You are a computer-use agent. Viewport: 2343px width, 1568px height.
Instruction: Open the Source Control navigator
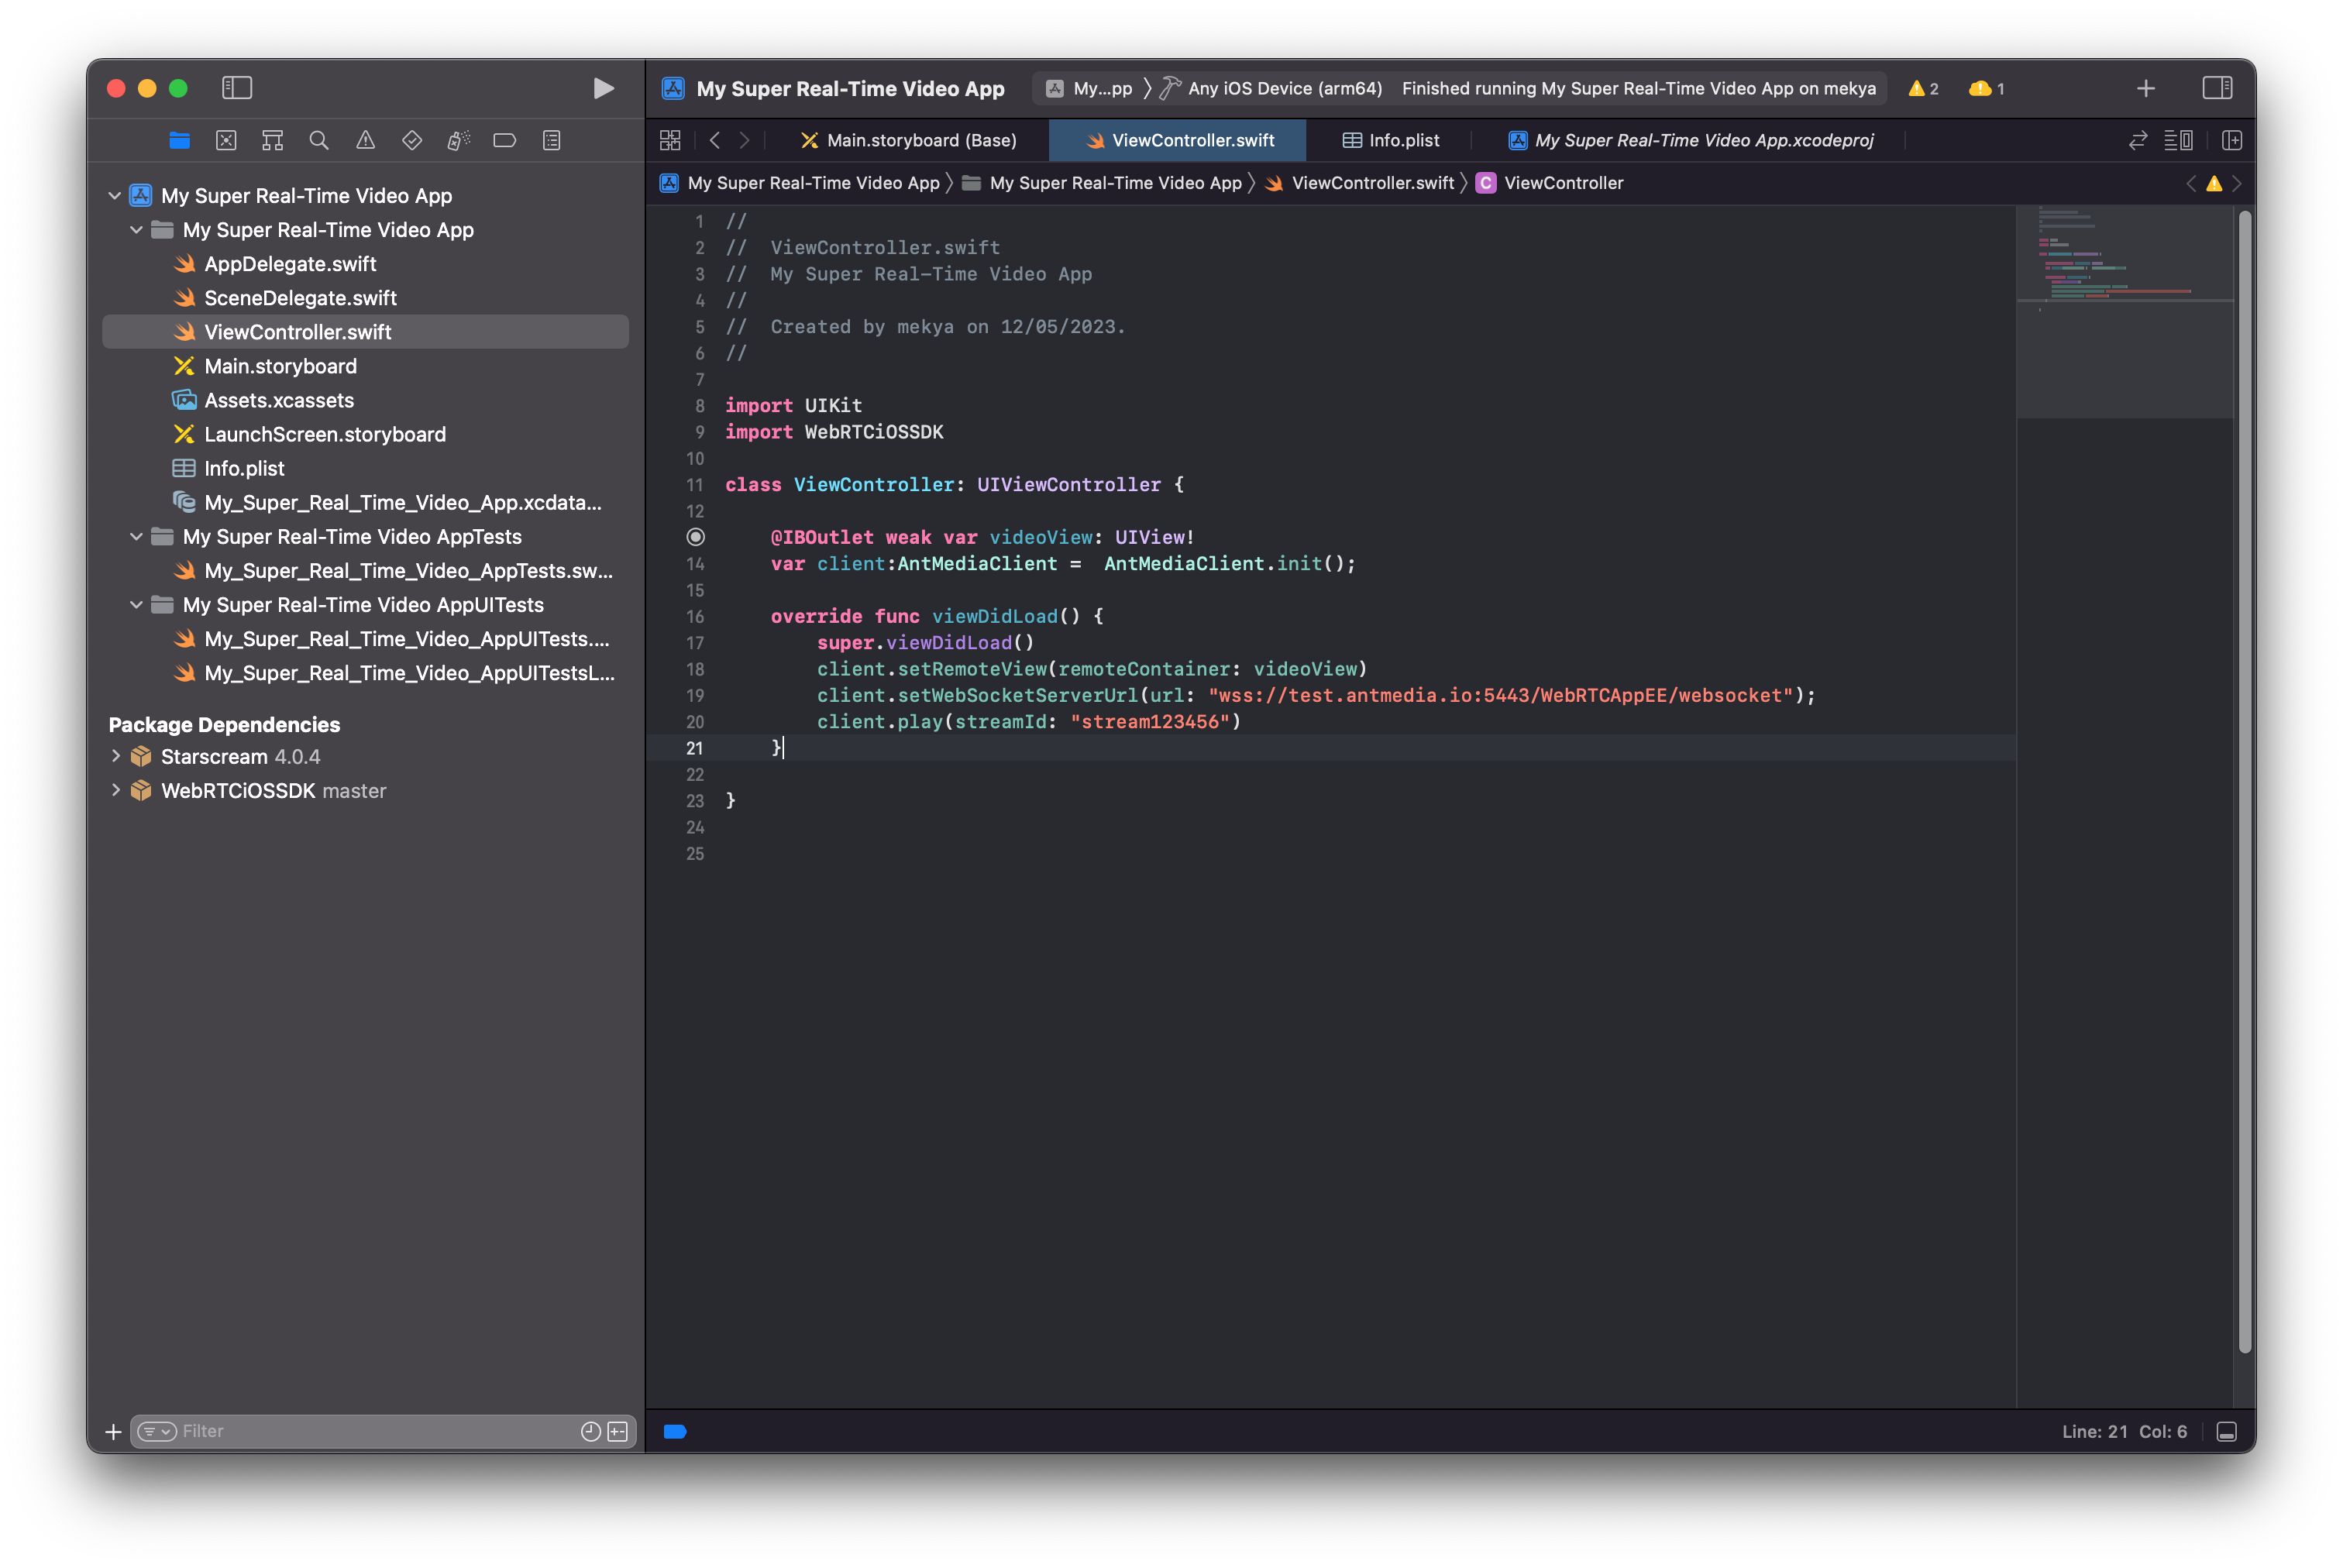coord(226,140)
